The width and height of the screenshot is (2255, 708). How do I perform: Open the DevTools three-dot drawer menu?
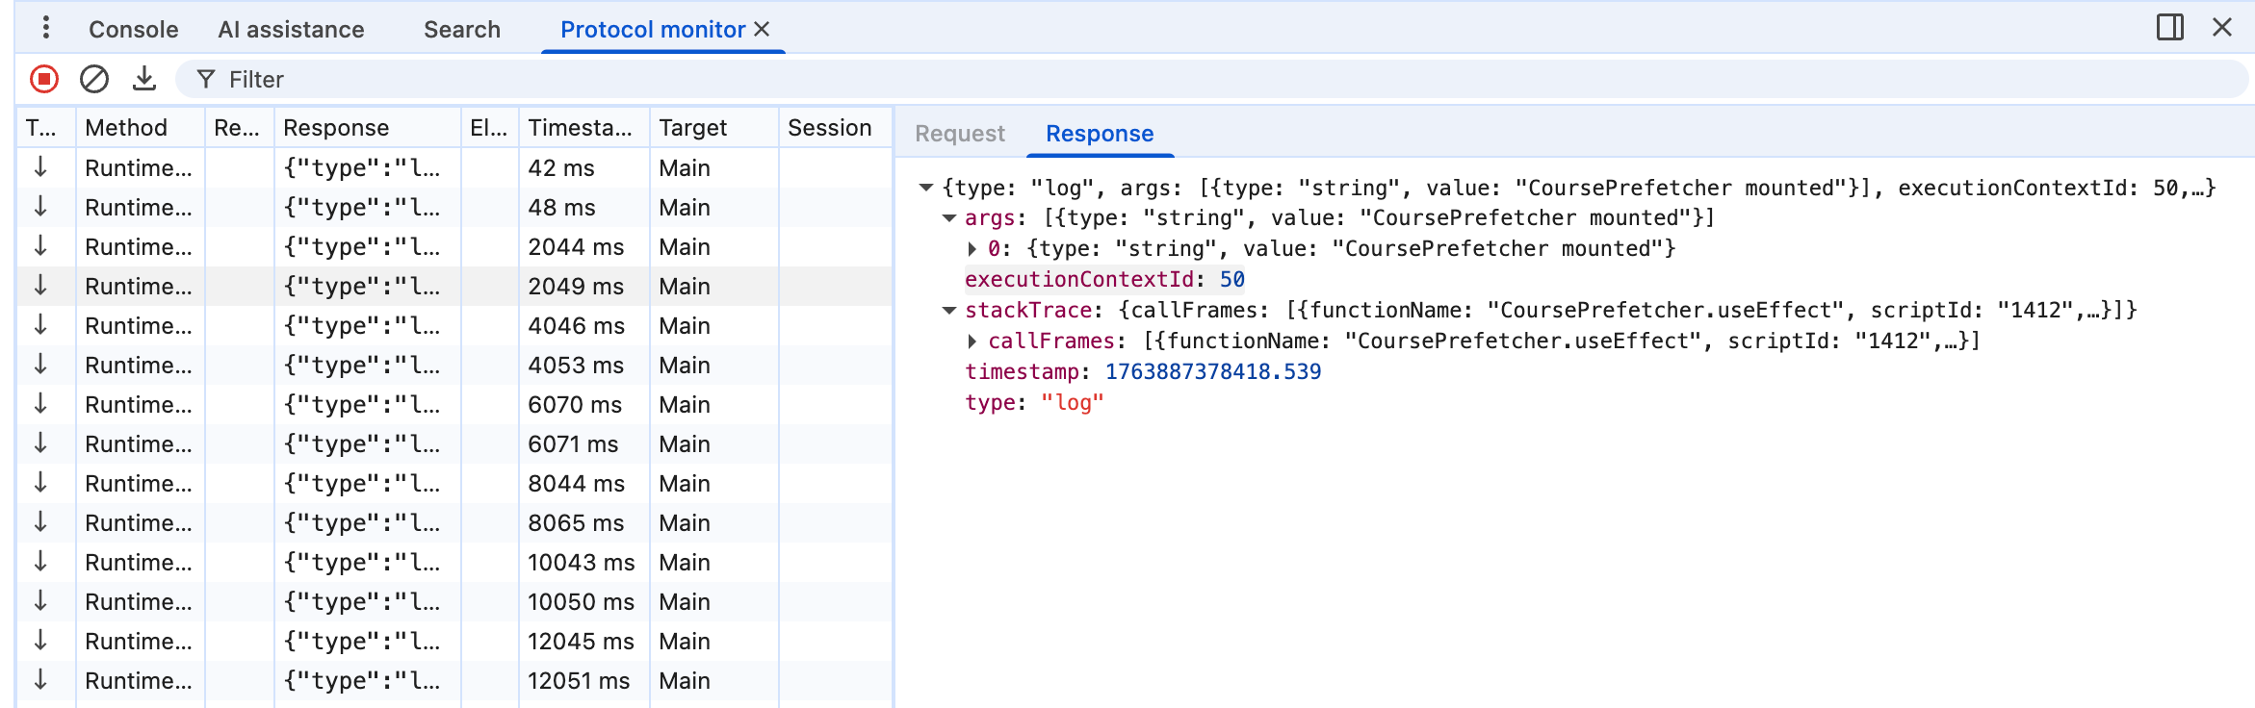[45, 28]
